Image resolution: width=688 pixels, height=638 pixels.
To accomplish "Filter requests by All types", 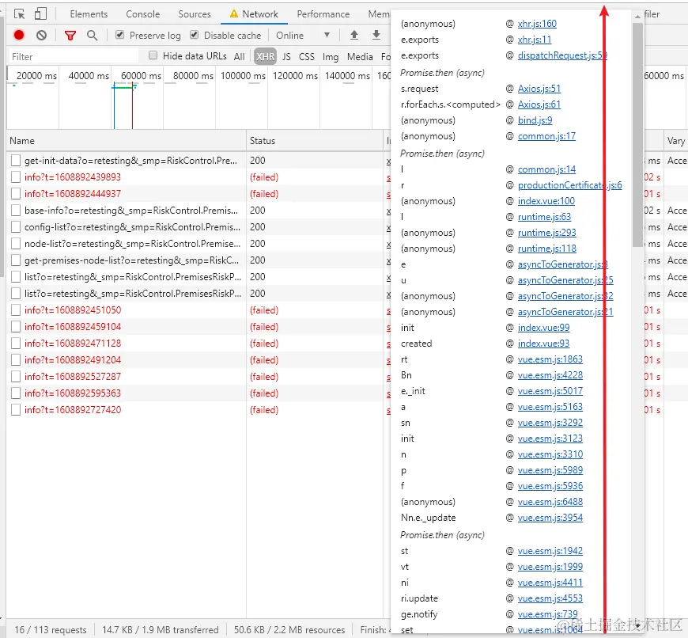I will [239, 57].
